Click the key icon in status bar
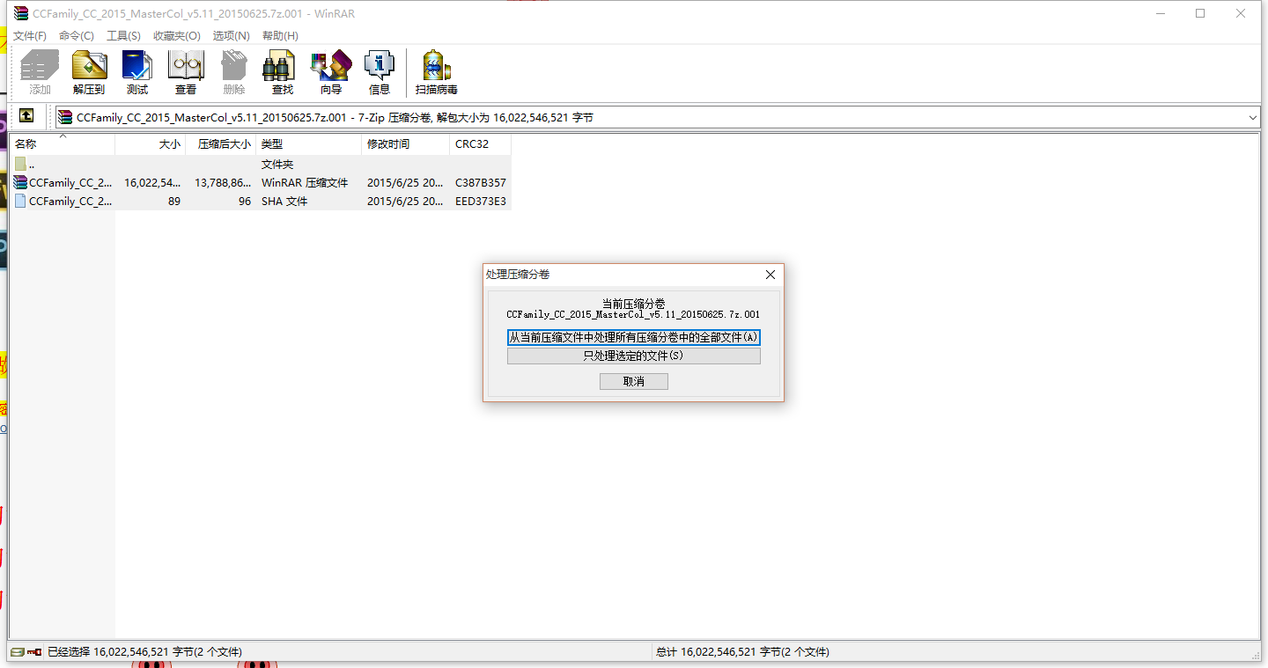 pyautogui.click(x=34, y=652)
